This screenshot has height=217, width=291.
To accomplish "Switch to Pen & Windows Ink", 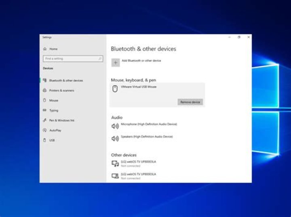I will (x=61, y=120).
